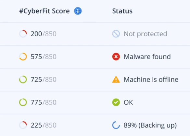The height and width of the screenshot is (136, 190).
Task: Click the red gauge ring for 200/850
Action: [x=23, y=34]
